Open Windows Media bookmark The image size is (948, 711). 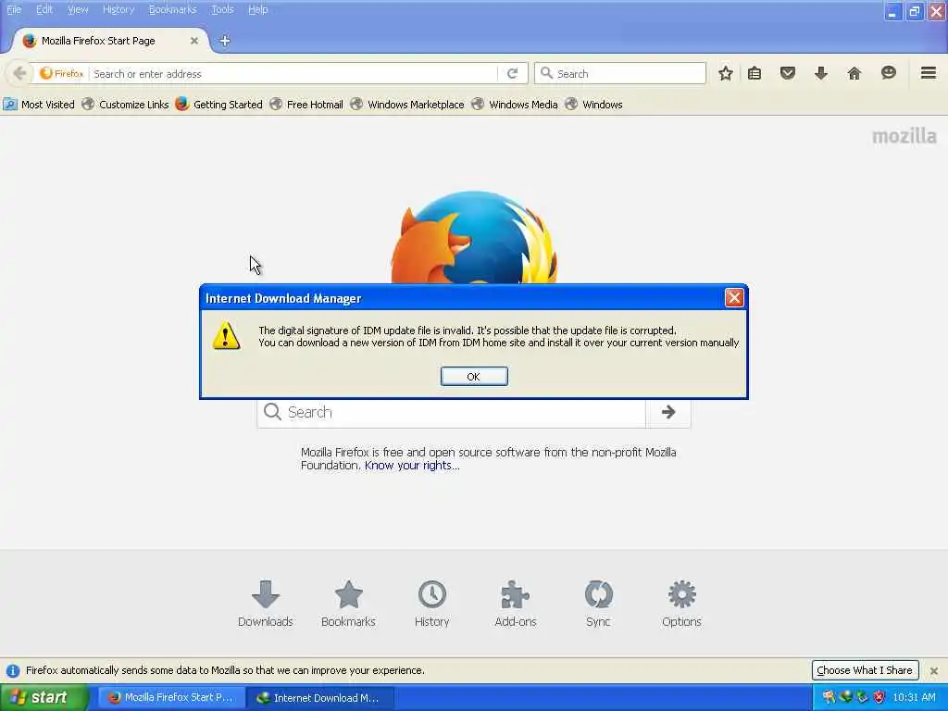(x=515, y=104)
